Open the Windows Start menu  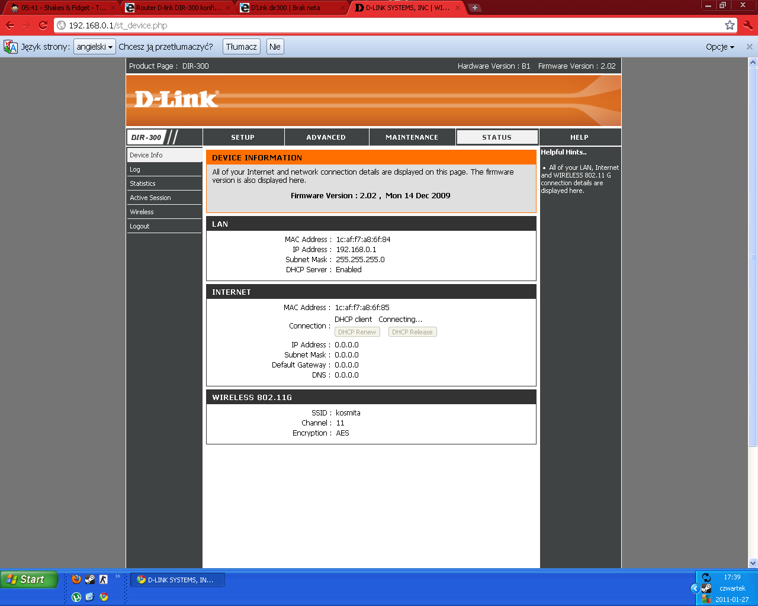point(29,579)
